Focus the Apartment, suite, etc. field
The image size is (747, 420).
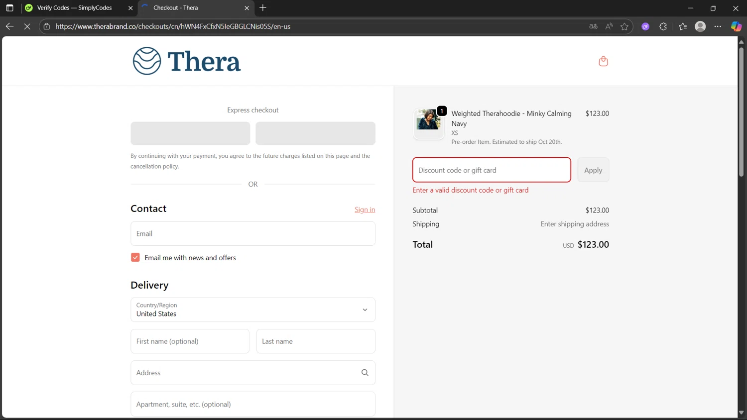[253, 404]
